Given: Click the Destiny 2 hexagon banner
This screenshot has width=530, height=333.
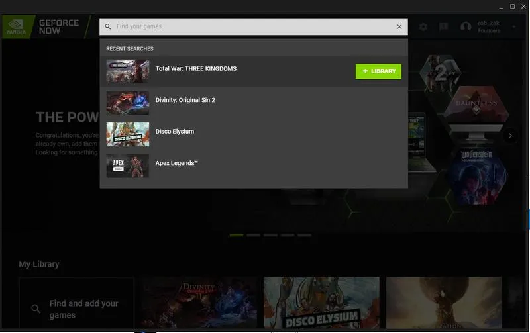Looking at the screenshot, I should (x=440, y=73).
